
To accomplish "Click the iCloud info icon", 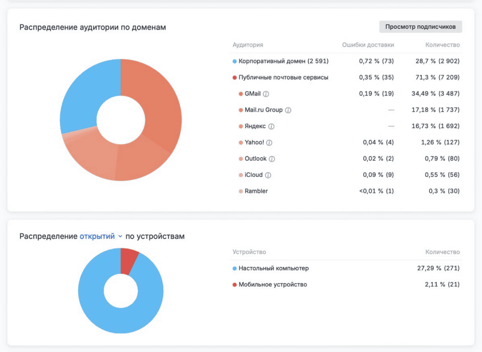I will (268, 175).
